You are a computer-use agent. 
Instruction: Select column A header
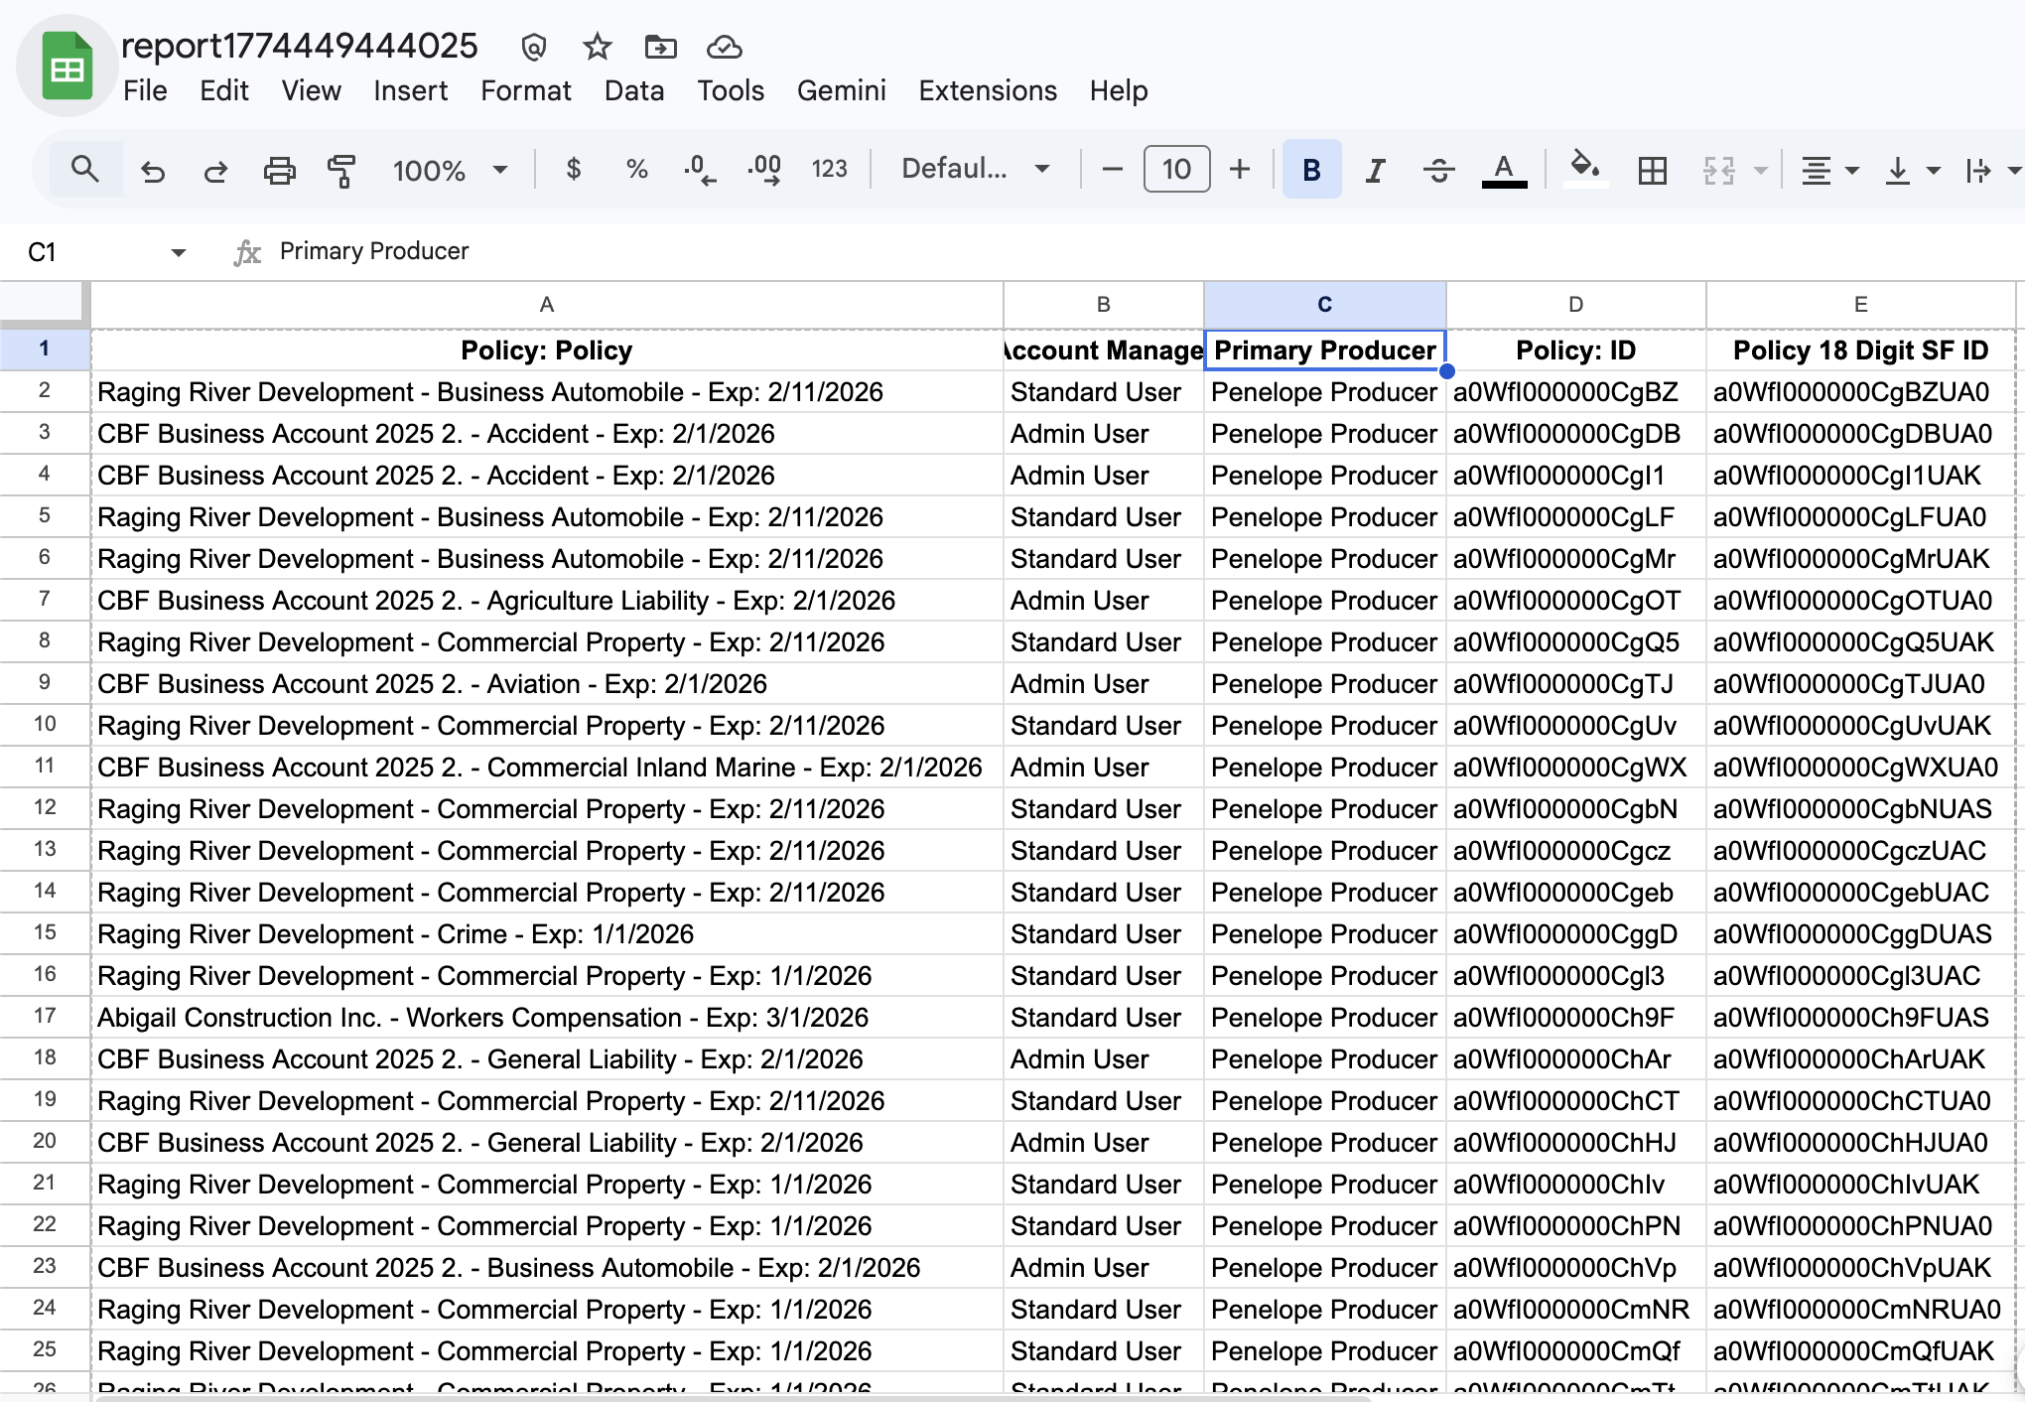coord(547,305)
